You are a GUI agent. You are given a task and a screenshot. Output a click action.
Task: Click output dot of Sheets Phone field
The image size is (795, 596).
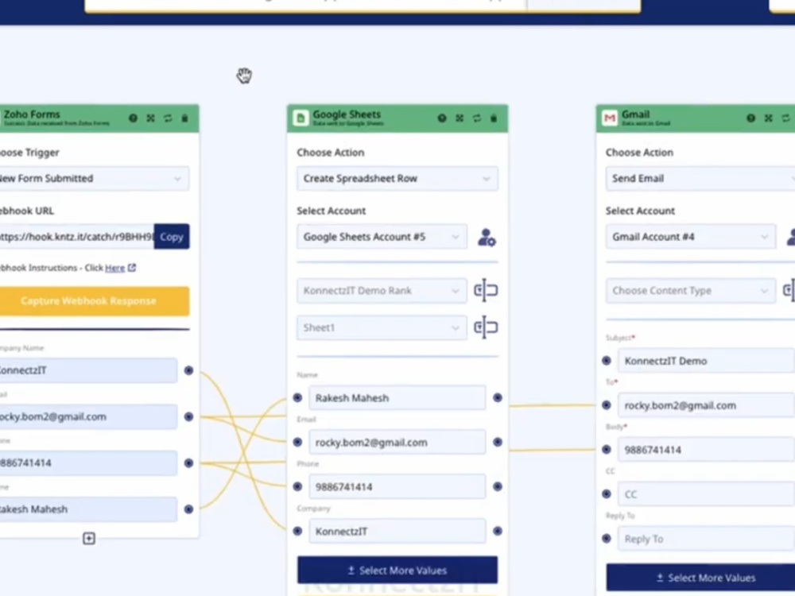498,486
